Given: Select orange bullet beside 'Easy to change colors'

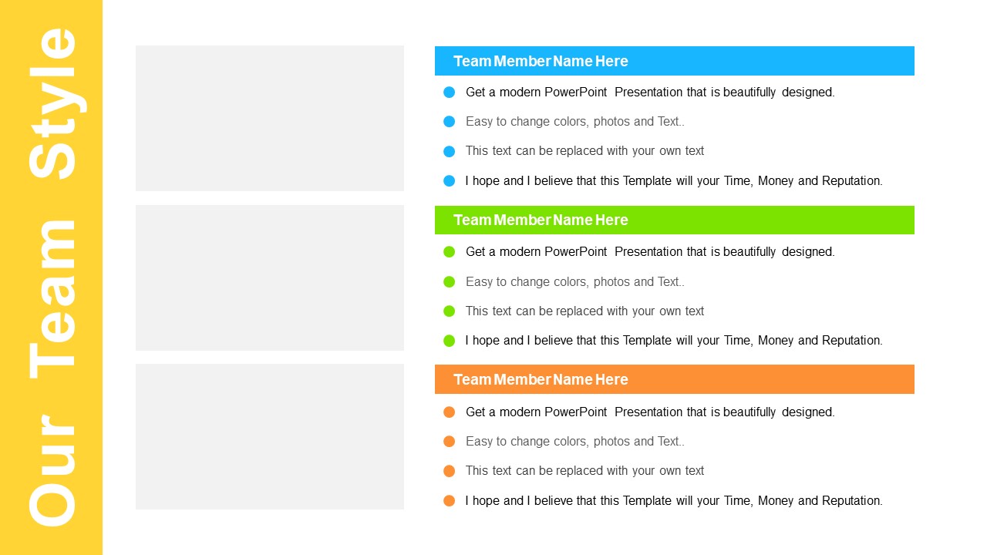Looking at the screenshot, I should (x=450, y=442).
